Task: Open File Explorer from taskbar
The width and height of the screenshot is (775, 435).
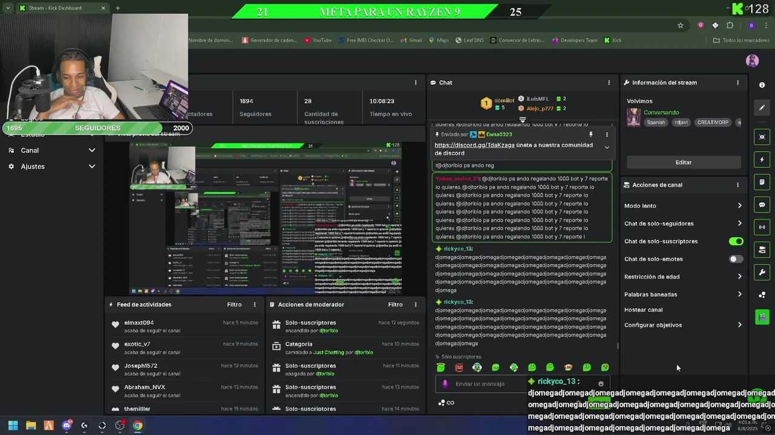Action: (31, 425)
